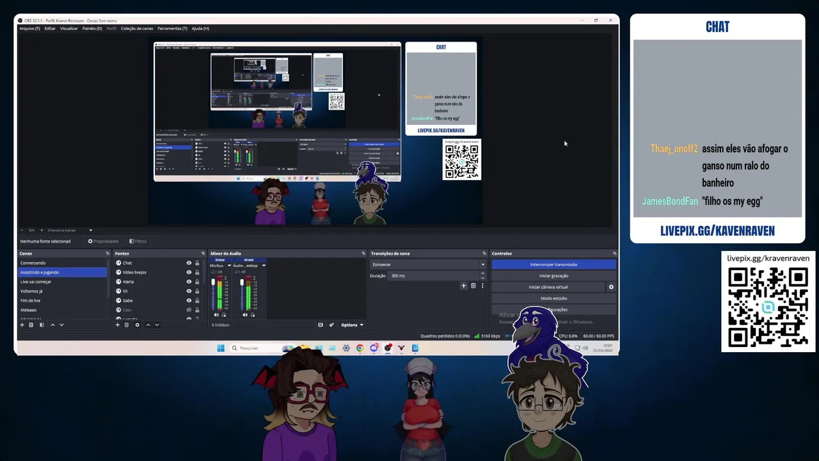This screenshot has height=461, width=819.
Task: Adjust the Mic/Aux volume fader
Action: coord(213,282)
